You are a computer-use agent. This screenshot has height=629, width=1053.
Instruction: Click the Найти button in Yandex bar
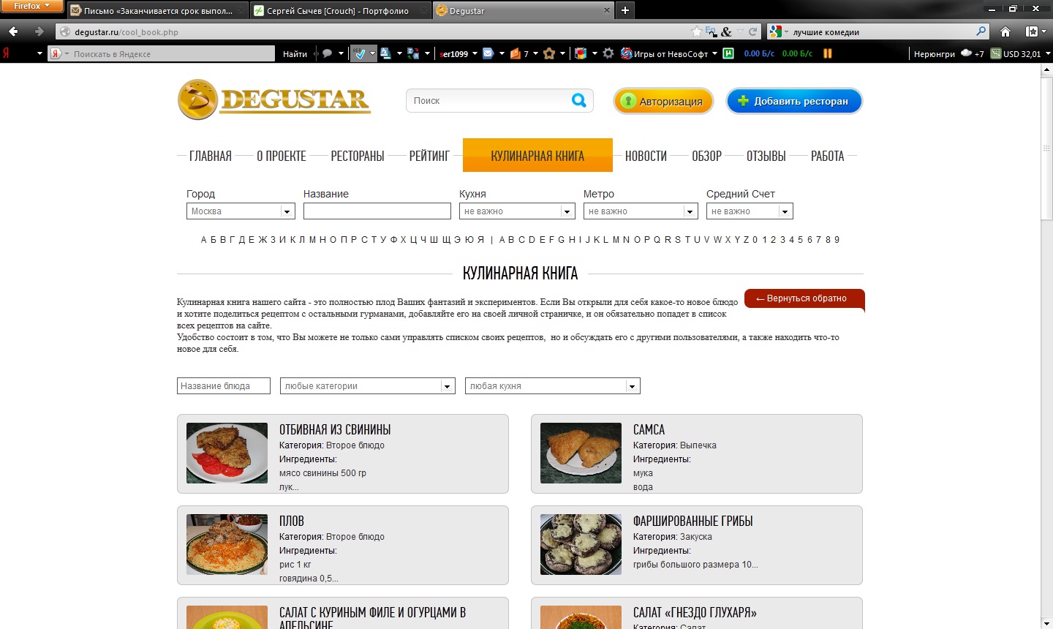tap(295, 54)
